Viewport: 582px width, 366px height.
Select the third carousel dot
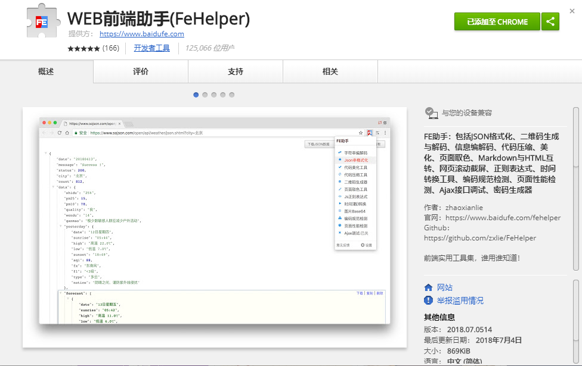coord(214,95)
